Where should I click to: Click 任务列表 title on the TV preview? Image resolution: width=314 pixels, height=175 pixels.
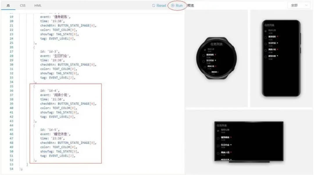(x=222, y=125)
